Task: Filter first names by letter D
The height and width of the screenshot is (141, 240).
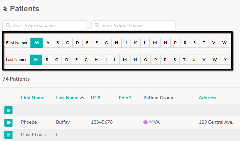Action: click(77, 43)
